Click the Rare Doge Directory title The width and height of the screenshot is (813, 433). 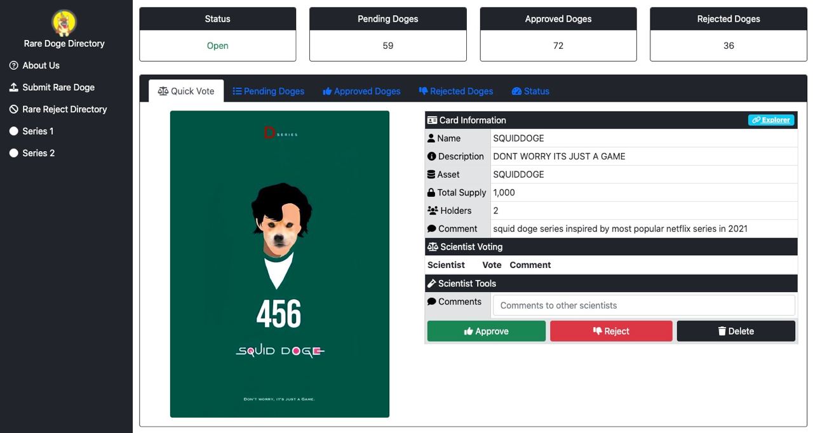(x=64, y=43)
